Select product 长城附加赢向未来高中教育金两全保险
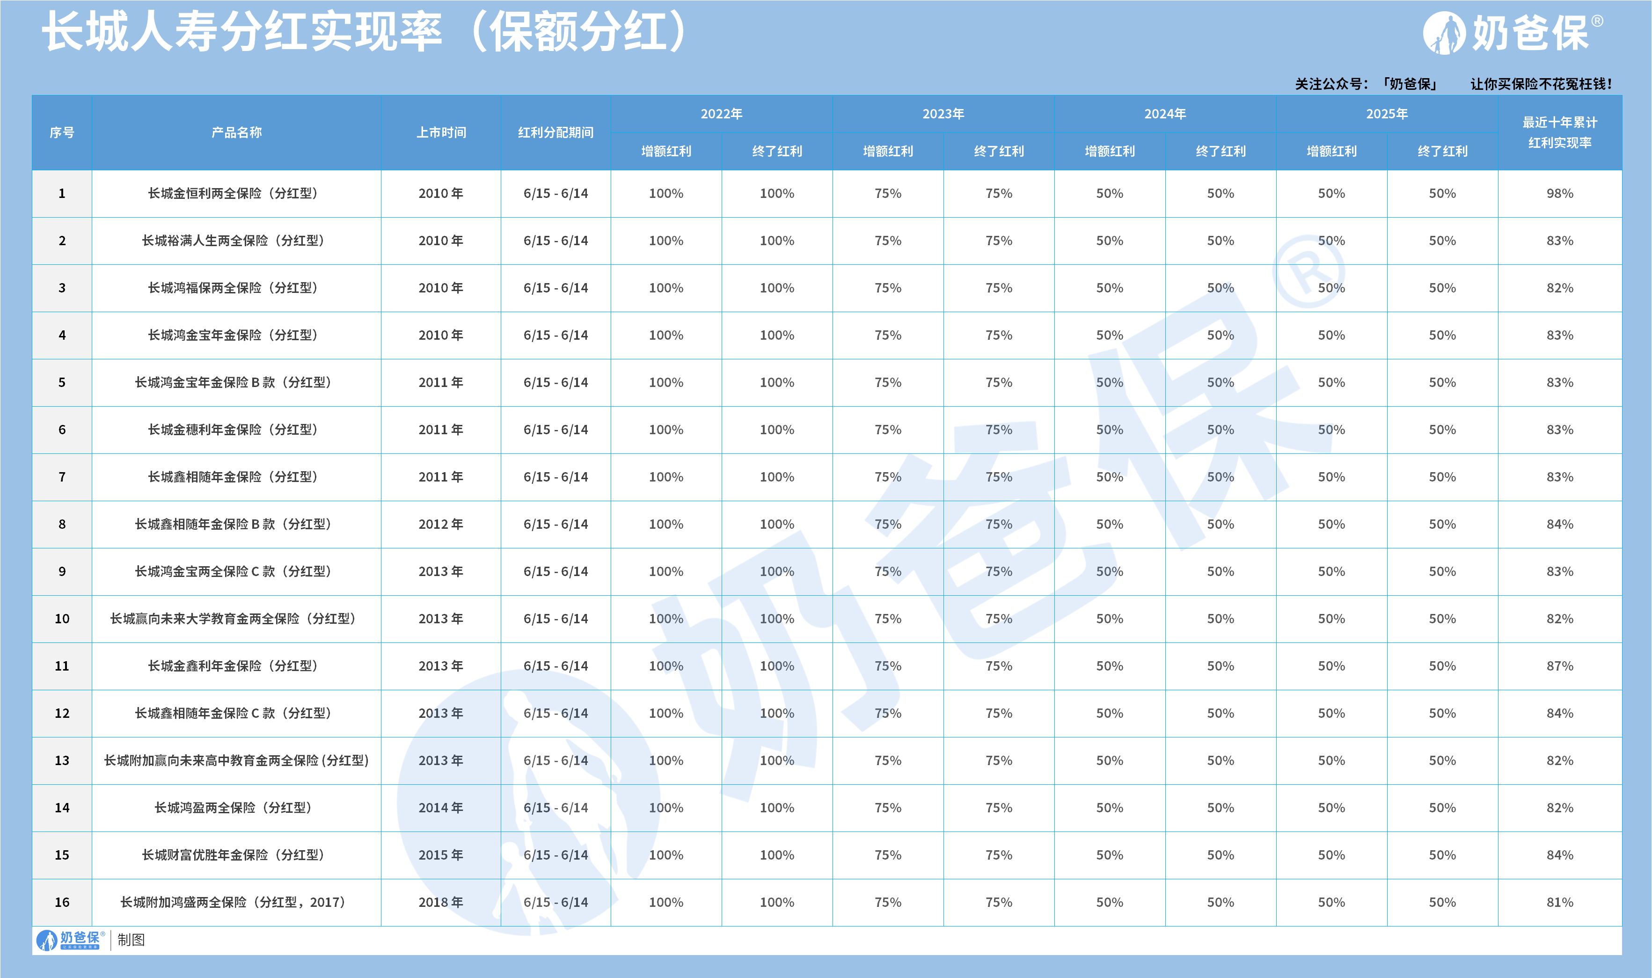The image size is (1652, 978). pos(236,760)
